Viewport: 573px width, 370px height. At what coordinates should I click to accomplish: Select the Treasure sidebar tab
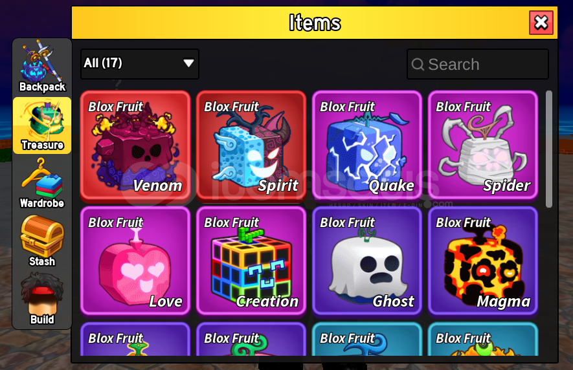tap(42, 125)
